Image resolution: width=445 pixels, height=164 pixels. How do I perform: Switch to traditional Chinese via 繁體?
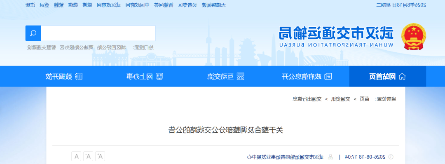coord(59,5)
